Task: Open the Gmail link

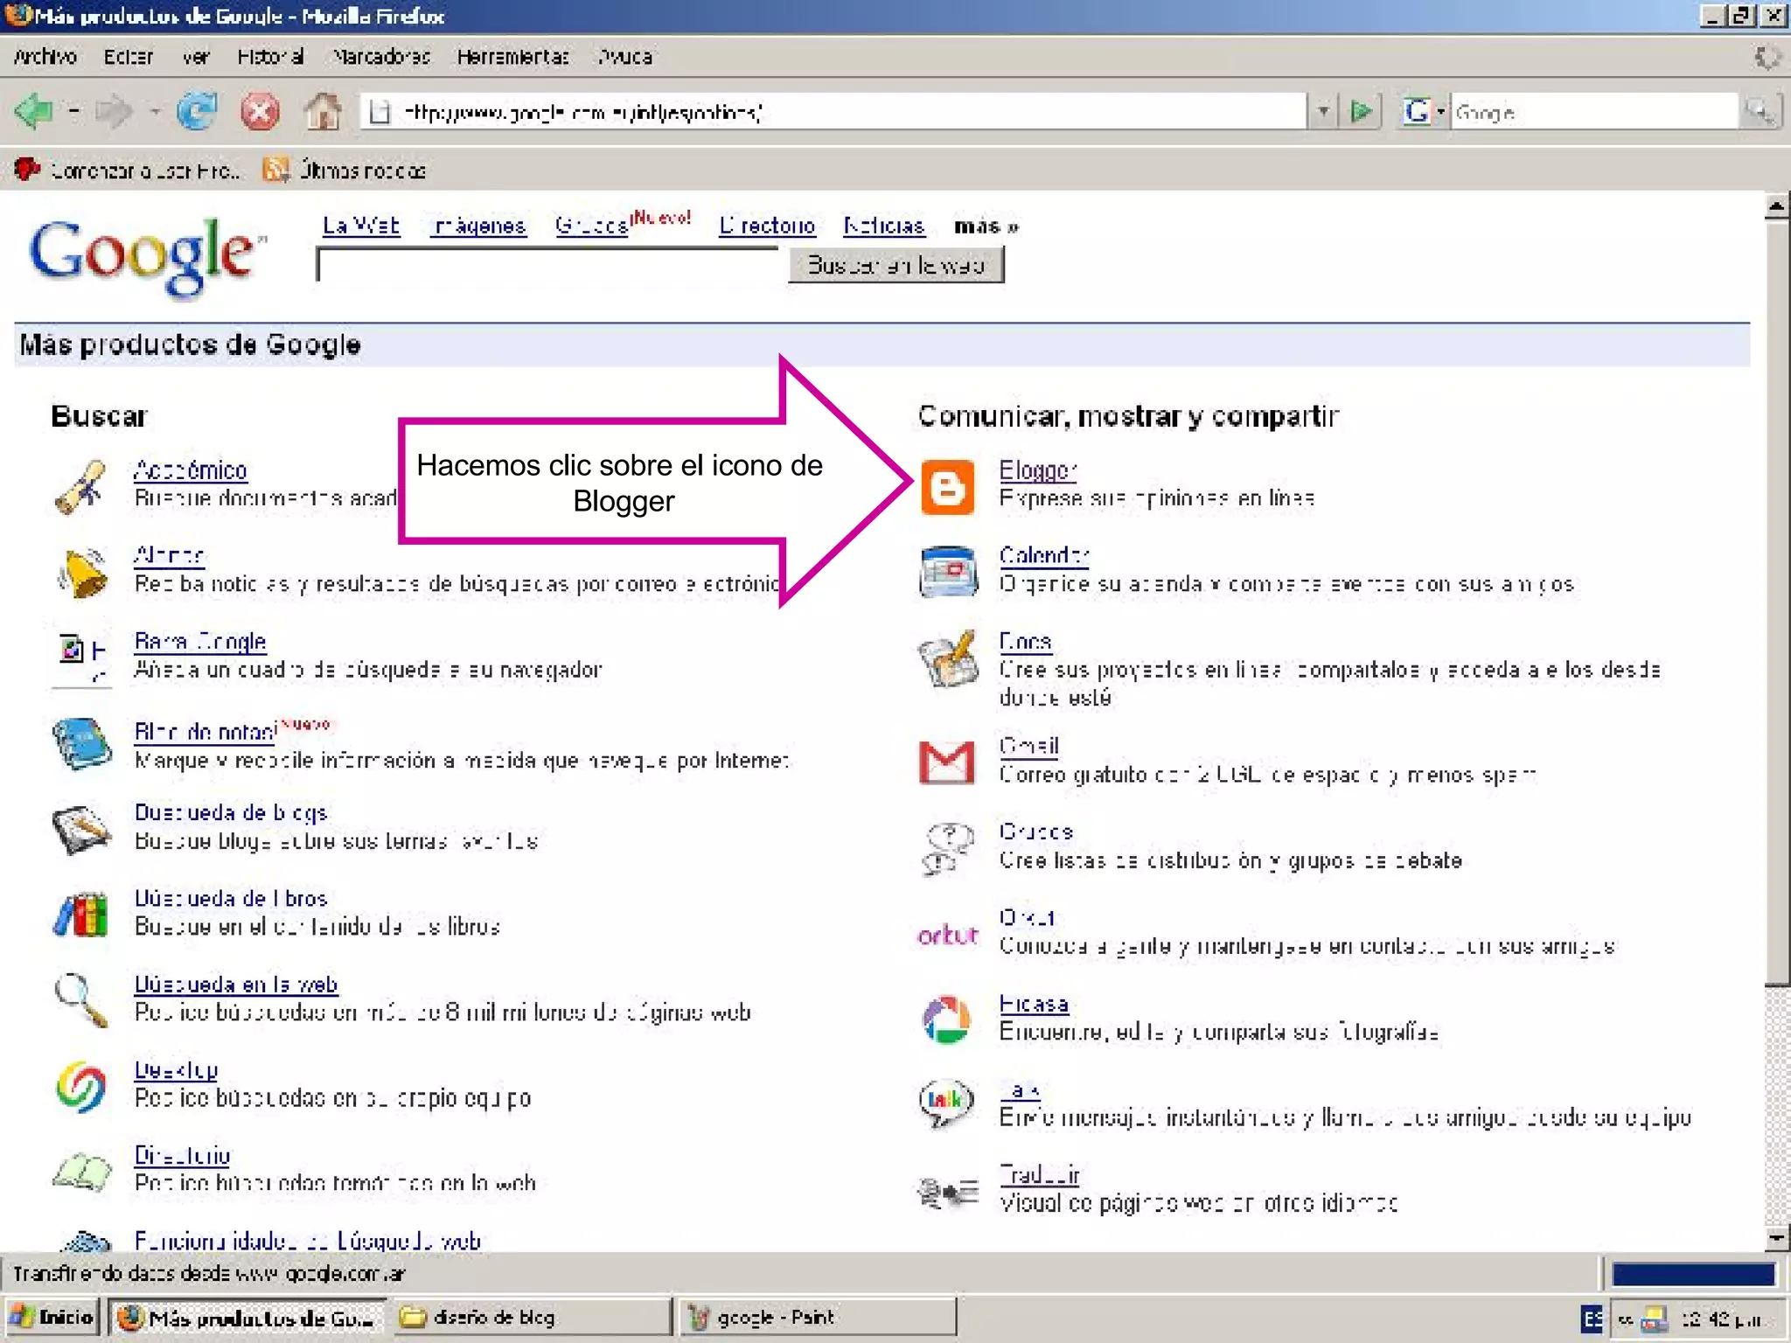Action: point(1028,746)
